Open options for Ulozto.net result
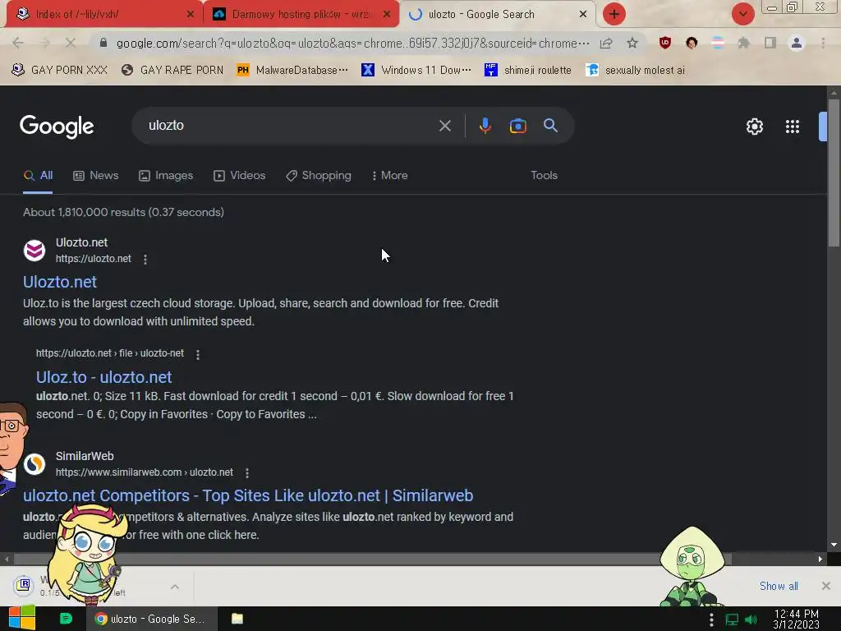 145,259
